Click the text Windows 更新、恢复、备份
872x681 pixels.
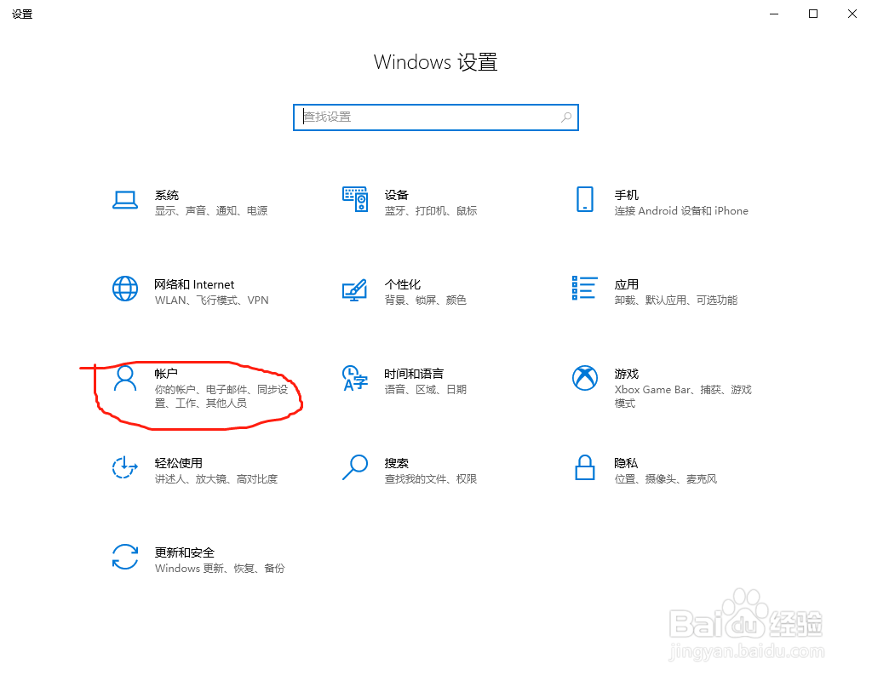pos(220,569)
